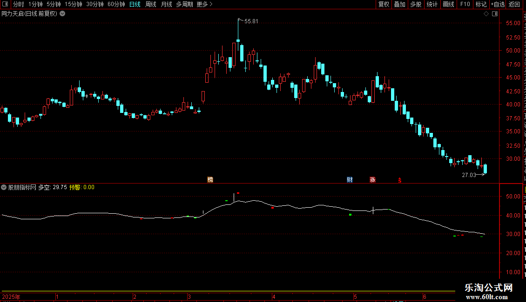Click the 涨 event marker icon
526x302 pixels.
(372, 179)
